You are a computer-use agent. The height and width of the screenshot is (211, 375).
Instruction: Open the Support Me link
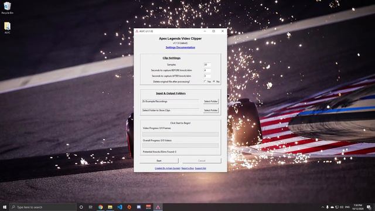[x=200, y=168]
